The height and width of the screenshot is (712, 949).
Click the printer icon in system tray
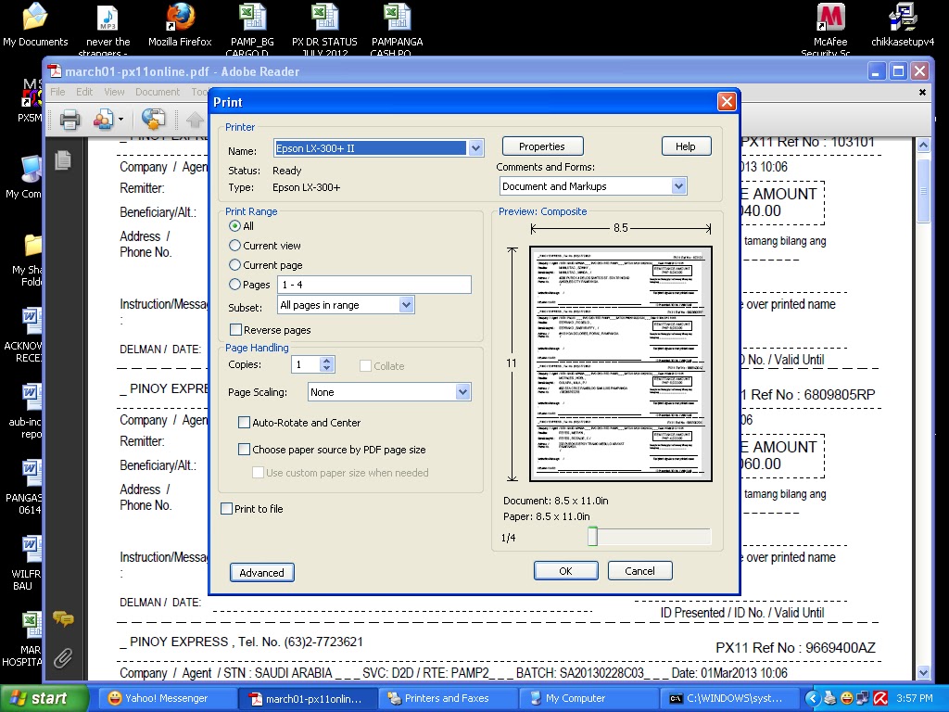coord(829,698)
